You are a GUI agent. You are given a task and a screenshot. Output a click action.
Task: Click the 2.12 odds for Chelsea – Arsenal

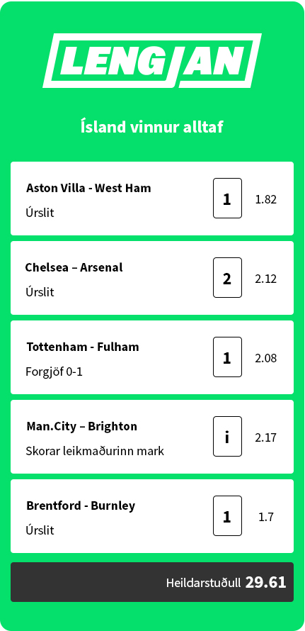click(266, 279)
